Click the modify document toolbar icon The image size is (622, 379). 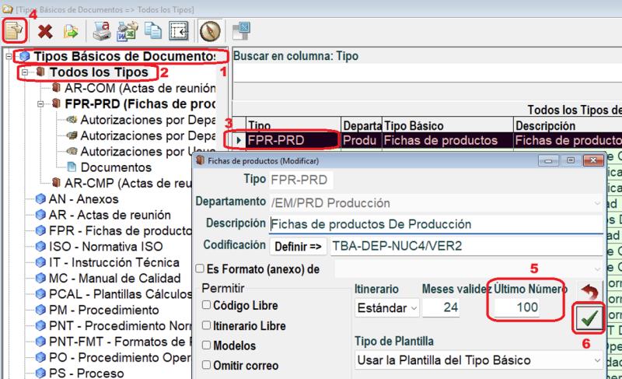16,32
